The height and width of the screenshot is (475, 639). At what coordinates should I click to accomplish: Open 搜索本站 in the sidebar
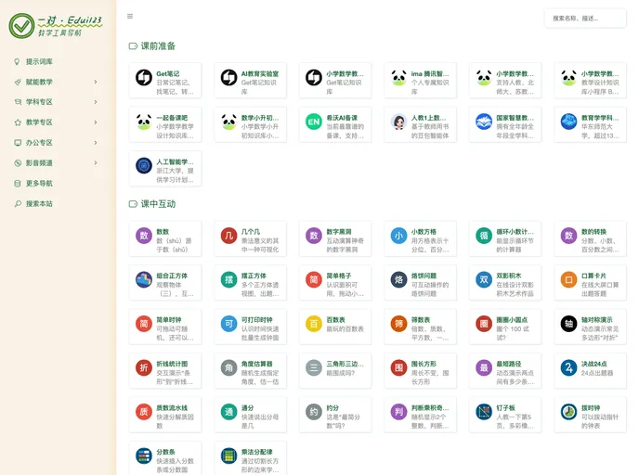(39, 203)
